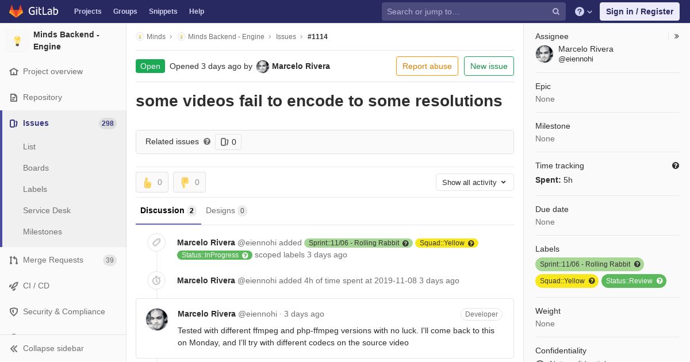The image size is (690, 362).
Task: Click the Minds breadcrumb link
Action: click(156, 37)
